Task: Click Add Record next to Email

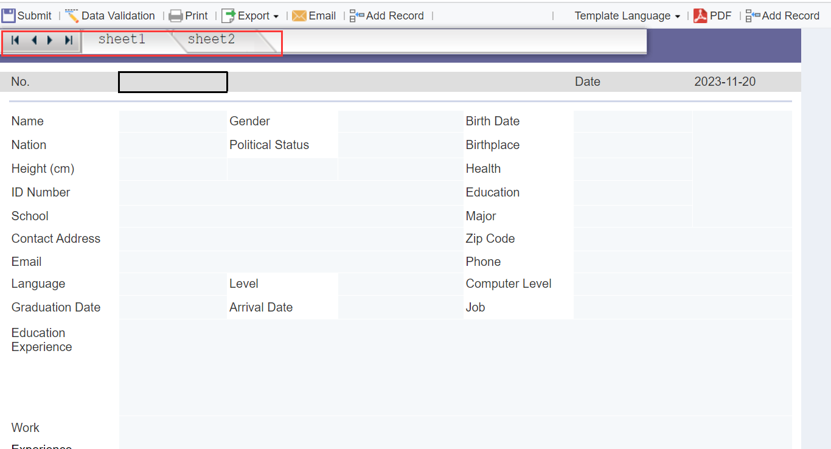Action: point(387,16)
